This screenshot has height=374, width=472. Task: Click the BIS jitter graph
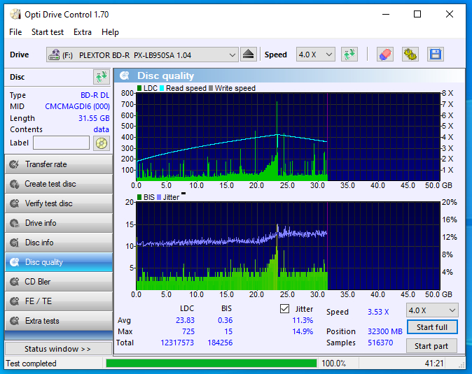click(x=288, y=246)
